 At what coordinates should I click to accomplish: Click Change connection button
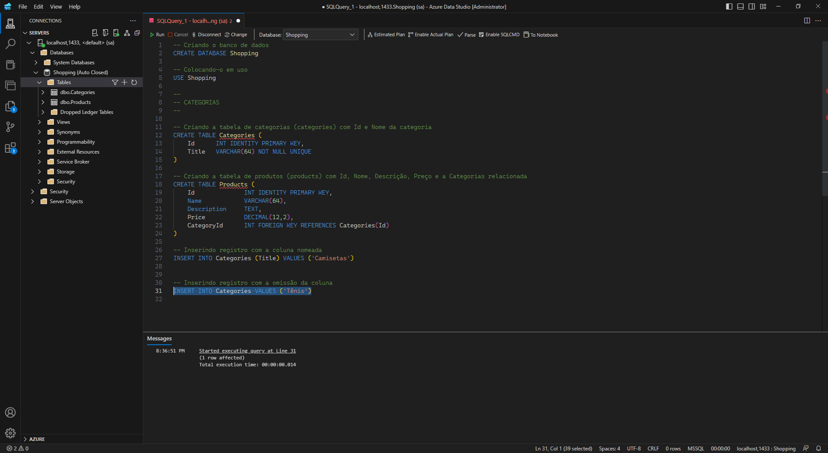236,35
